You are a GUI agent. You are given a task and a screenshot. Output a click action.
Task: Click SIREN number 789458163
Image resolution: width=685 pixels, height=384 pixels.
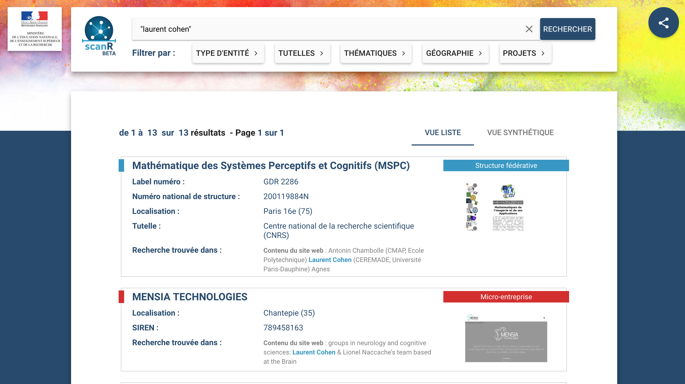click(x=283, y=328)
